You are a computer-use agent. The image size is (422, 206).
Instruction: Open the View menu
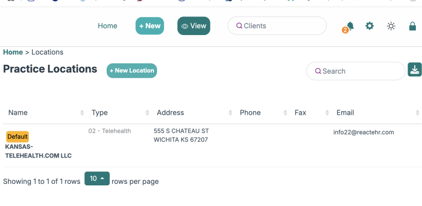coord(194,26)
